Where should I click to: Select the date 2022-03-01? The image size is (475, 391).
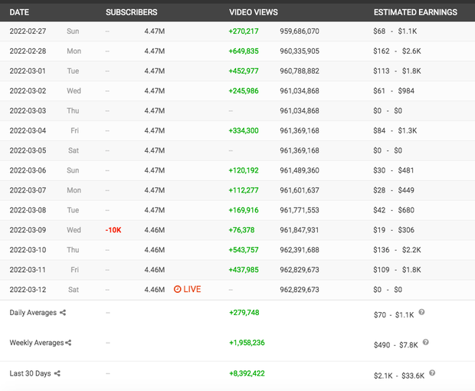point(28,71)
